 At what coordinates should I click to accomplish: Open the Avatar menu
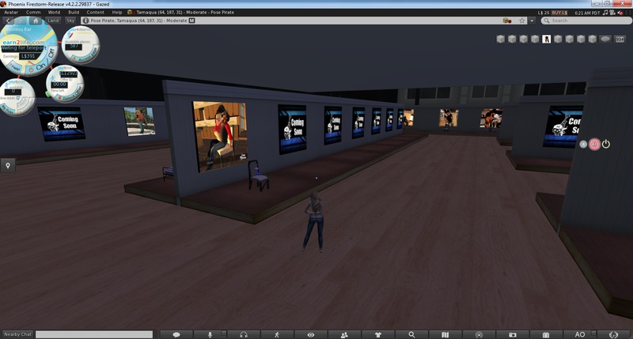[x=10, y=13]
